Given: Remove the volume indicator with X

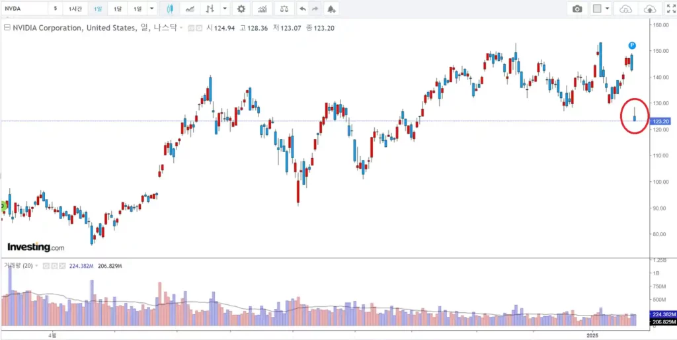Looking at the screenshot, I should (x=61, y=266).
